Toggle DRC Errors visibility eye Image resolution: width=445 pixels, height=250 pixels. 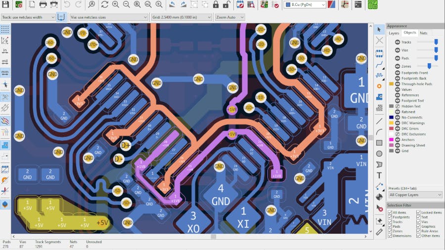click(x=398, y=128)
